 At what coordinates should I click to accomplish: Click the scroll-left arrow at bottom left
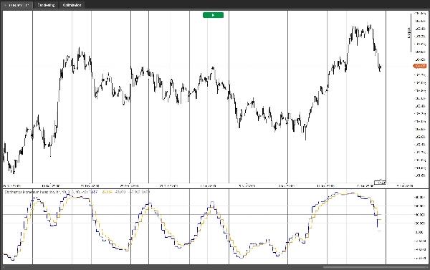(4, 267)
